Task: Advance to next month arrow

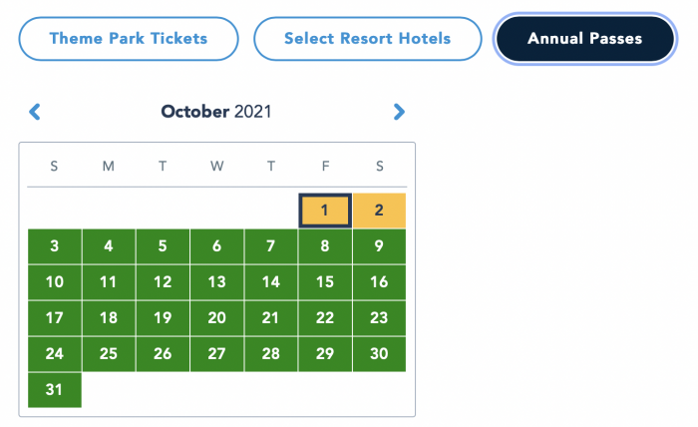Action: (x=399, y=112)
